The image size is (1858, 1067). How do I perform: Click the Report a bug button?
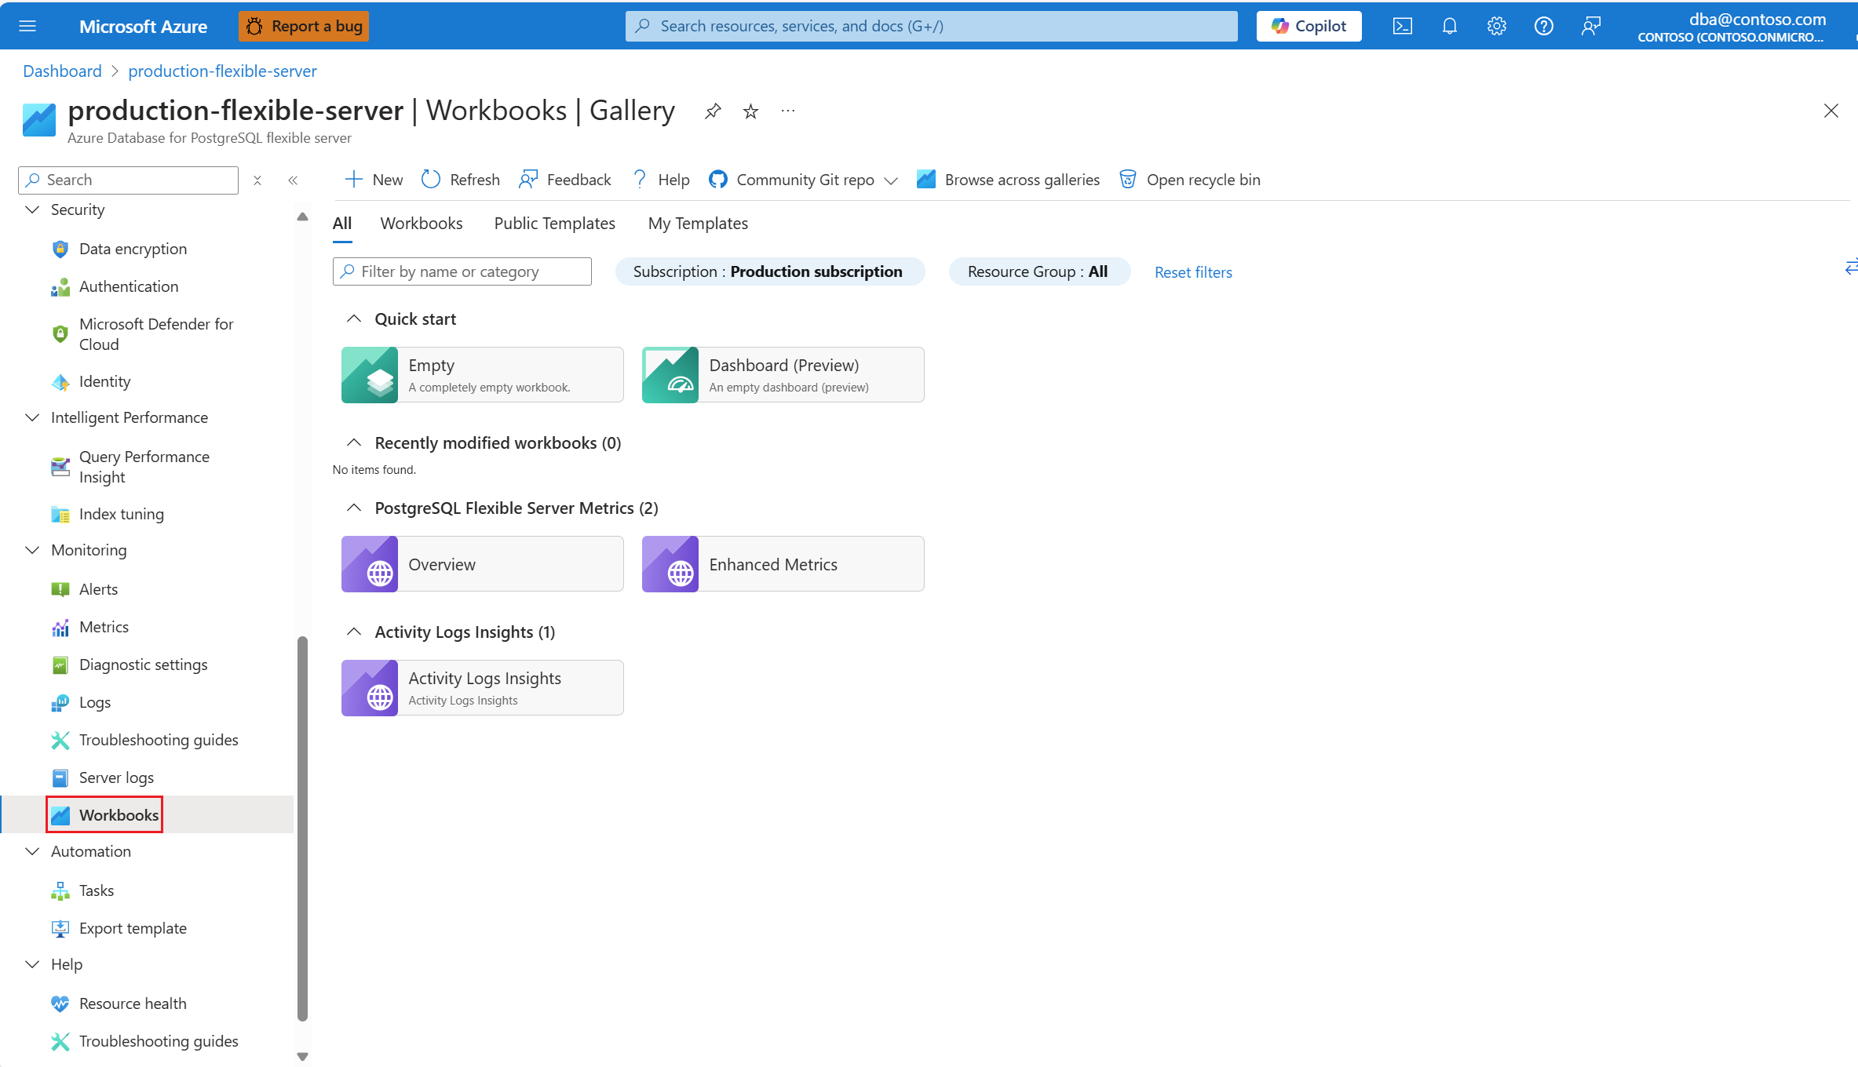click(x=304, y=26)
